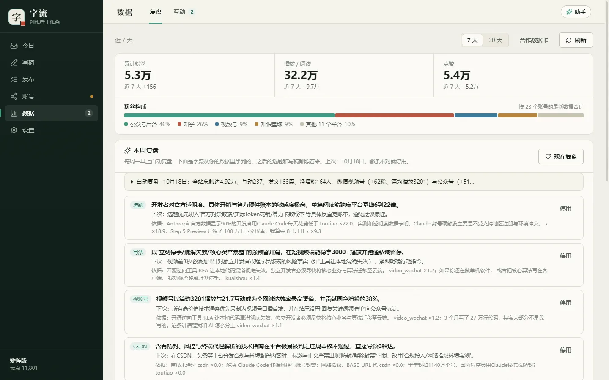Click the 刷新 button
This screenshot has width=609, height=380.
(576, 40)
